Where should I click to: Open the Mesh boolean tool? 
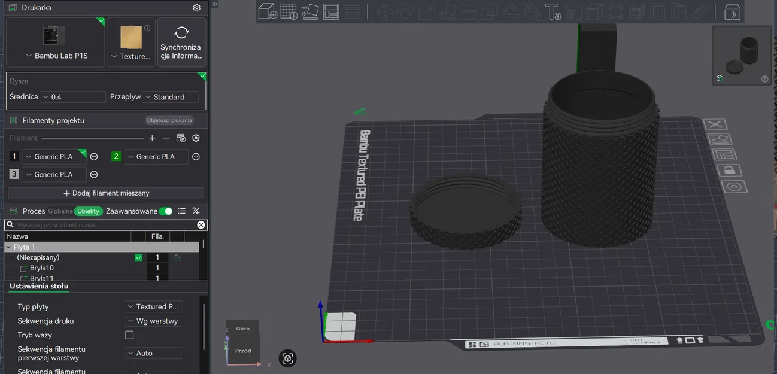[x=490, y=11]
